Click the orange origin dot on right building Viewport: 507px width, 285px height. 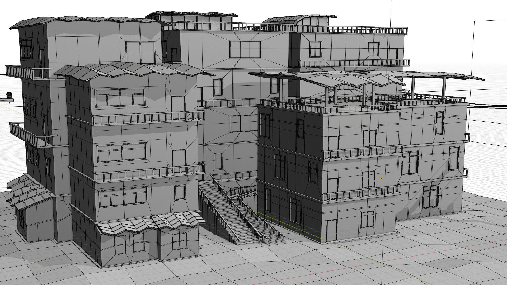(381, 179)
